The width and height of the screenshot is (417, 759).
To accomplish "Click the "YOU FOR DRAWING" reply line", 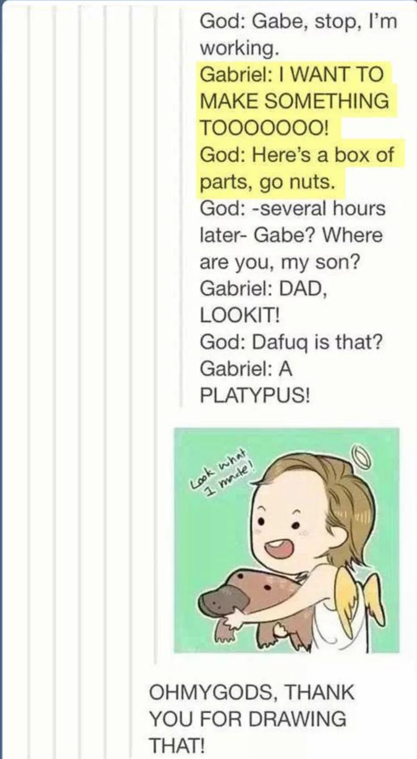I will (248, 719).
